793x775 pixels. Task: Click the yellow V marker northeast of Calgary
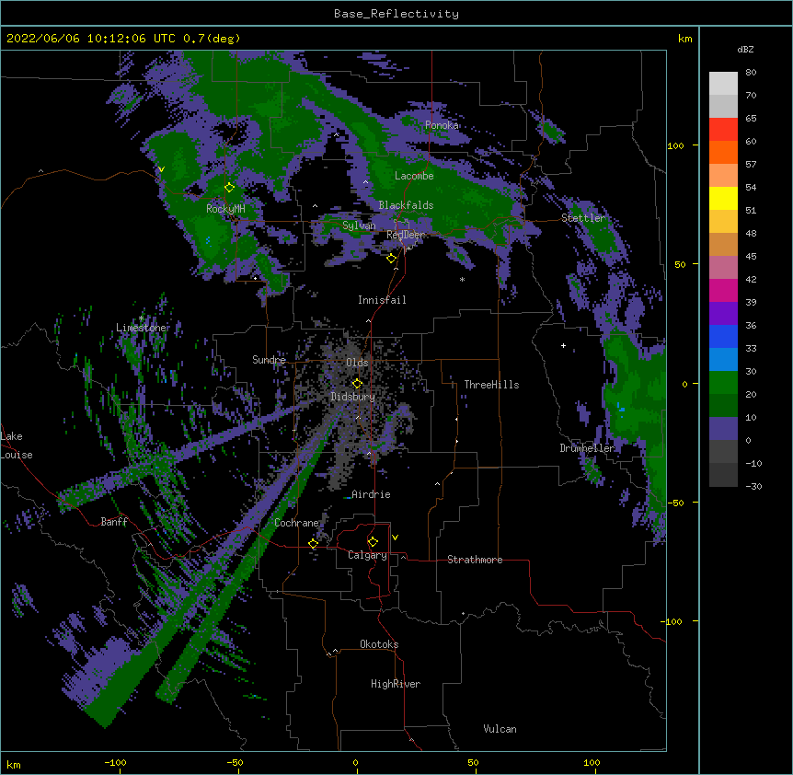[395, 538]
